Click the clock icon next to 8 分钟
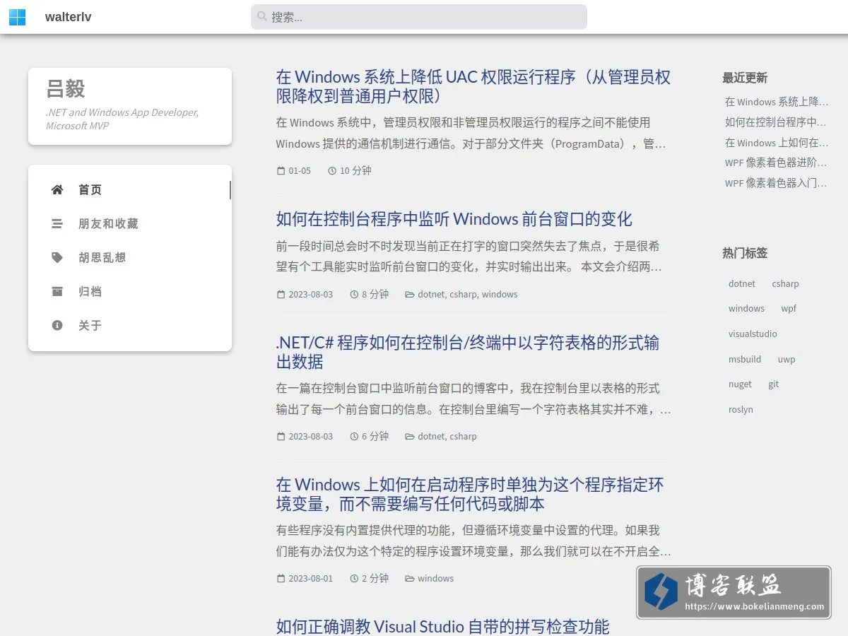848x636 pixels. (354, 294)
